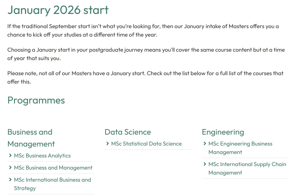Click the chevron beside MSc Business Analytics
Image resolution: width=296 pixels, height=195 pixels.
click(10, 156)
